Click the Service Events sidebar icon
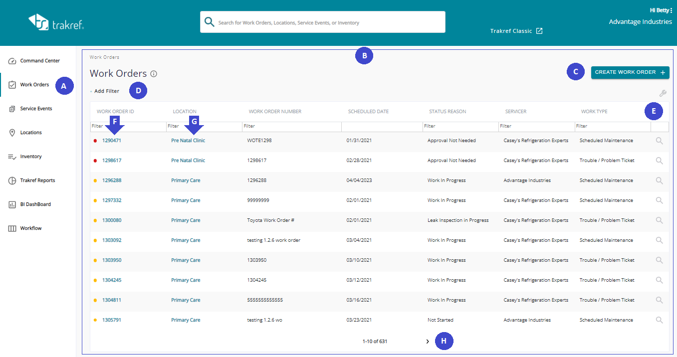This screenshot has width=677, height=357. coord(12,109)
